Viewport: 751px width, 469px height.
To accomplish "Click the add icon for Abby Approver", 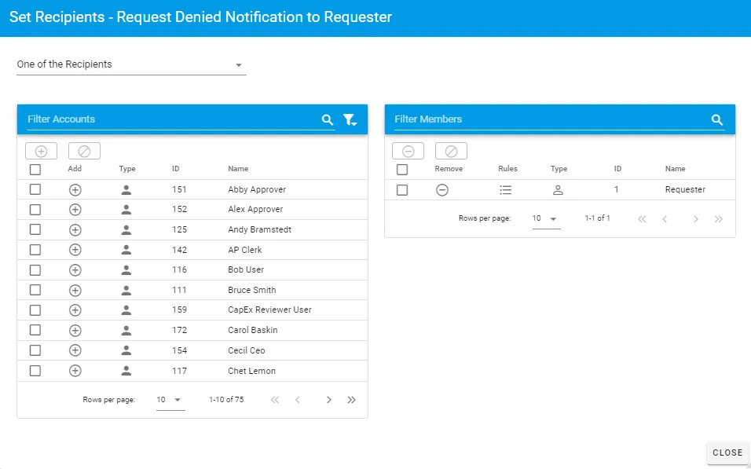I will tap(75, 189).
